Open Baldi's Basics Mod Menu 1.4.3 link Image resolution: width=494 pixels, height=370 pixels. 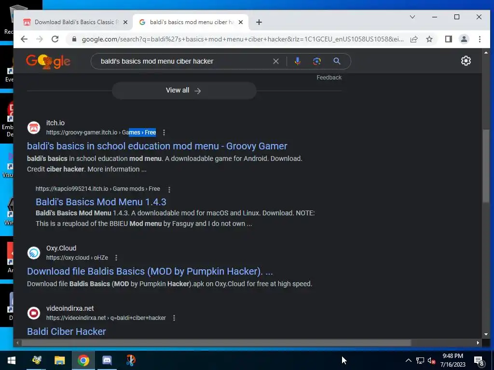pos(101,202)
